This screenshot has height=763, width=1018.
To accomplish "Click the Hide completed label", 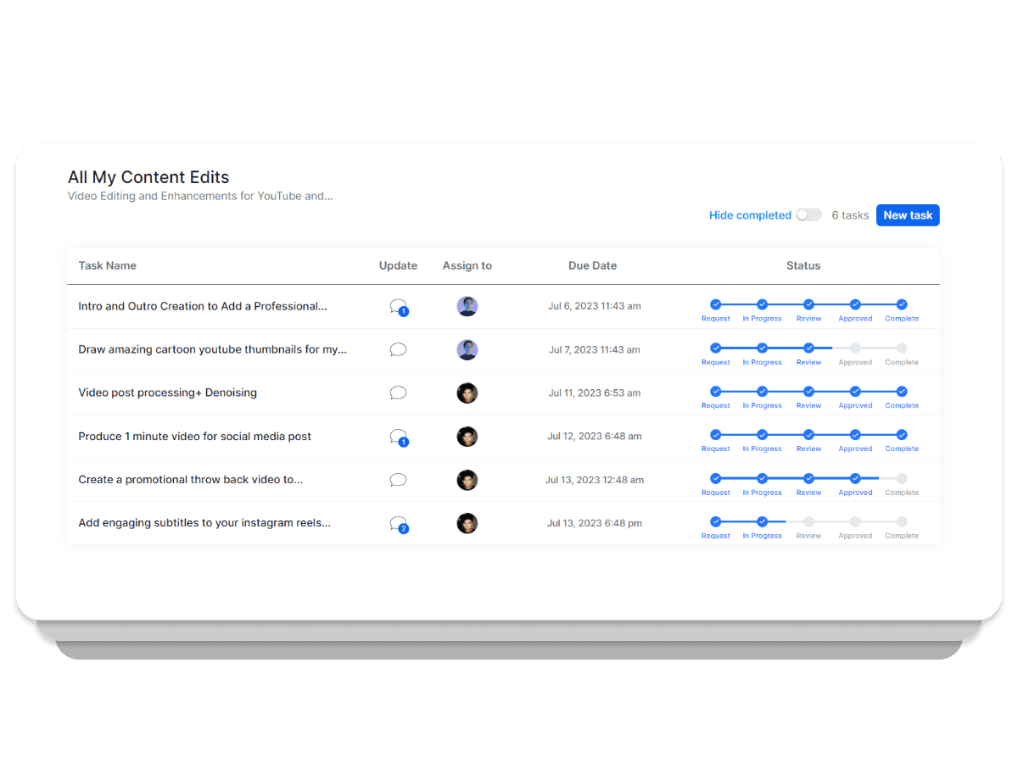I will (x=750, y=215).
